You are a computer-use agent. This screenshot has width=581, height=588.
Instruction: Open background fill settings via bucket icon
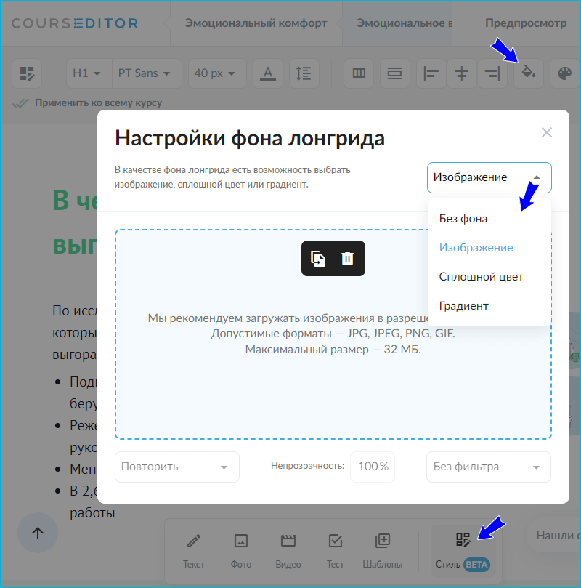point(528,73)
